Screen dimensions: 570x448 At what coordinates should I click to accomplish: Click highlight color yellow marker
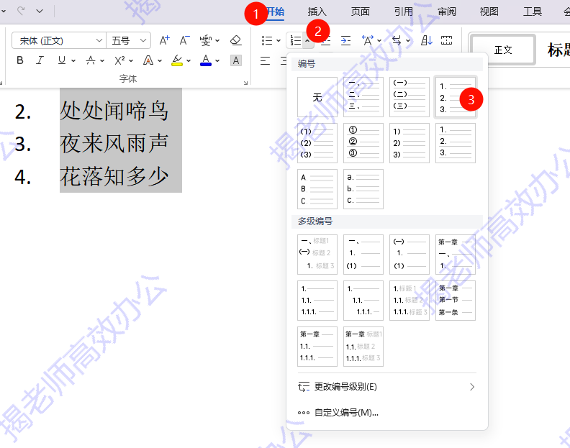coord(177,60)
